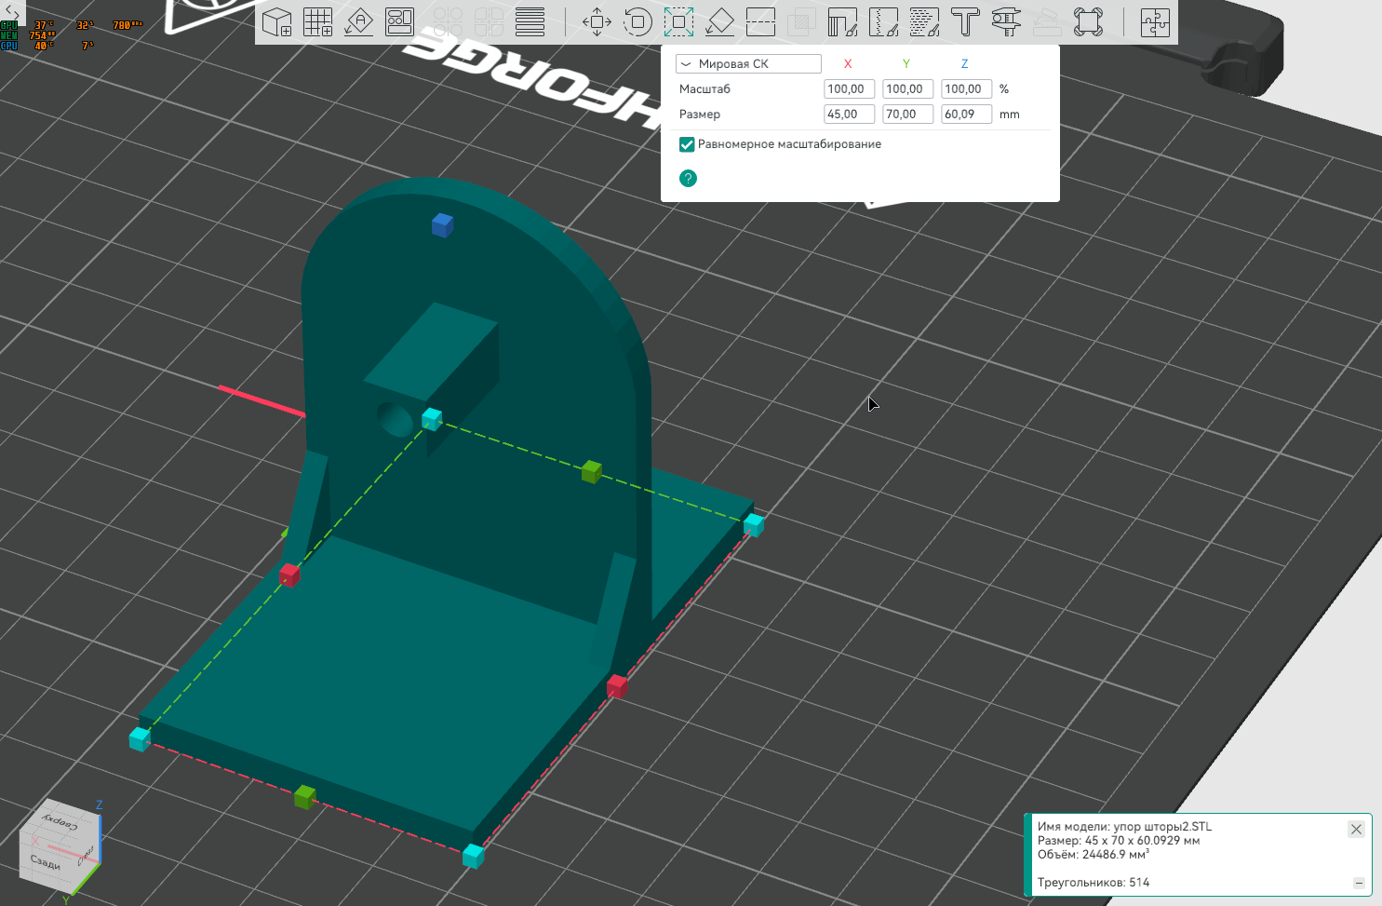
Task: Open the Support painting tool
Action: click(x=842, y=21)
